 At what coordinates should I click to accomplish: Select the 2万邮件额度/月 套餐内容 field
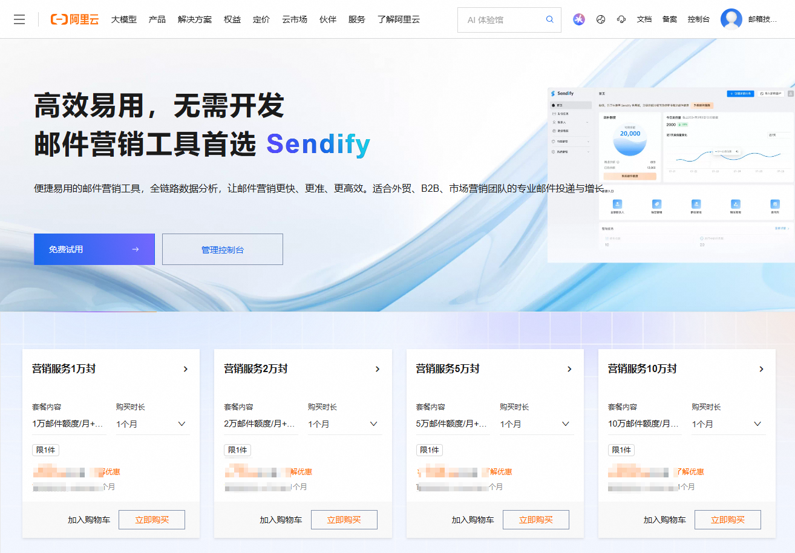[x=261, y=424]
